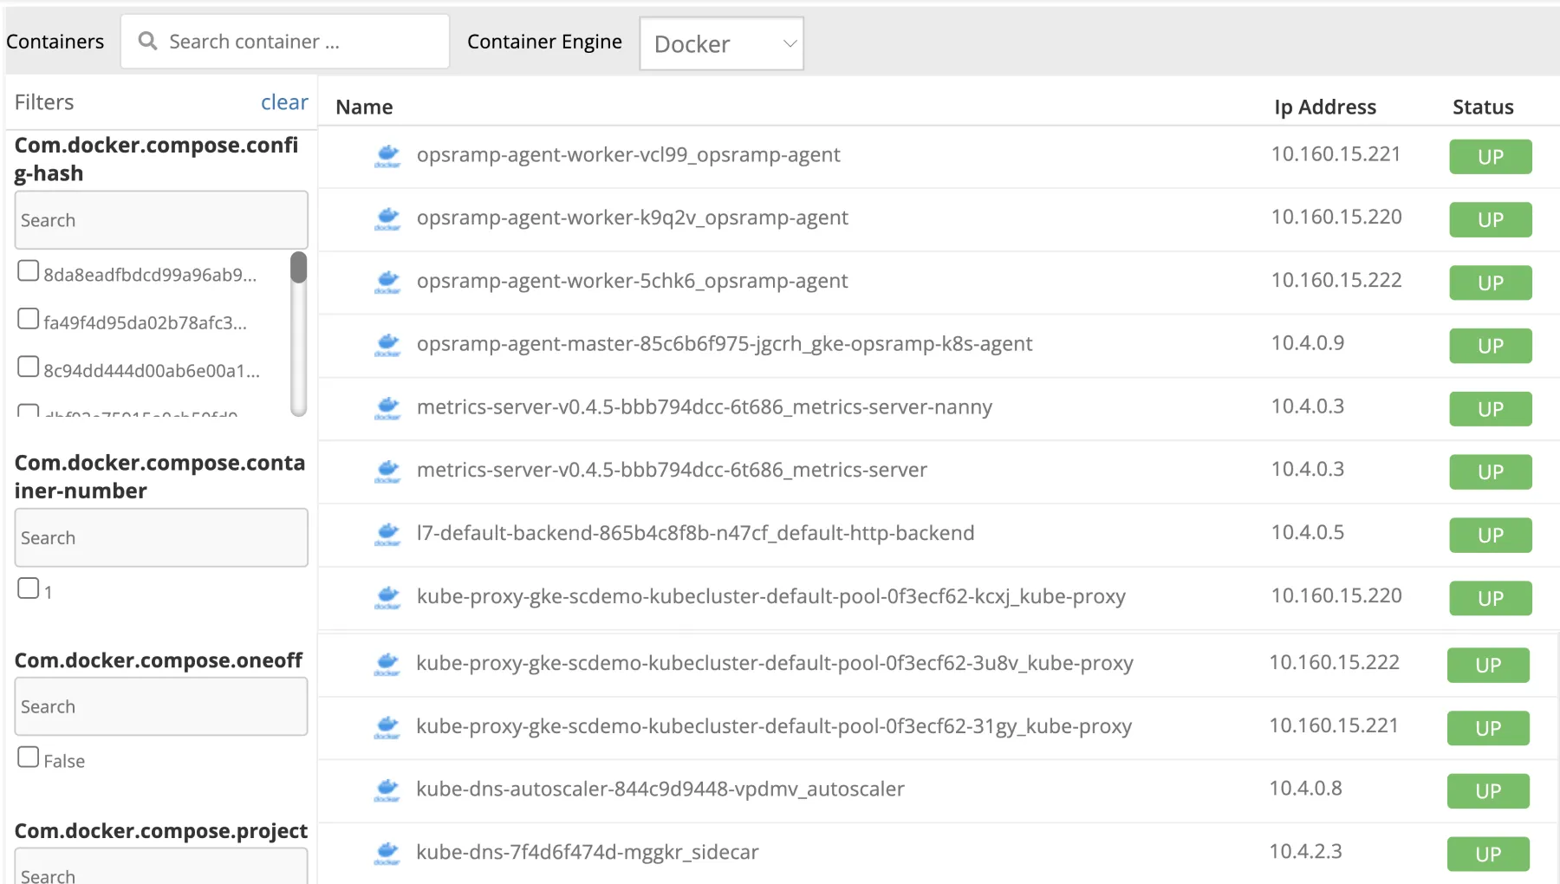Click UP status for opsramp-agent-worker-vcl99
Image resolution: width=1560 pixels, height=884 pixels.
(x=1491, y=157)
